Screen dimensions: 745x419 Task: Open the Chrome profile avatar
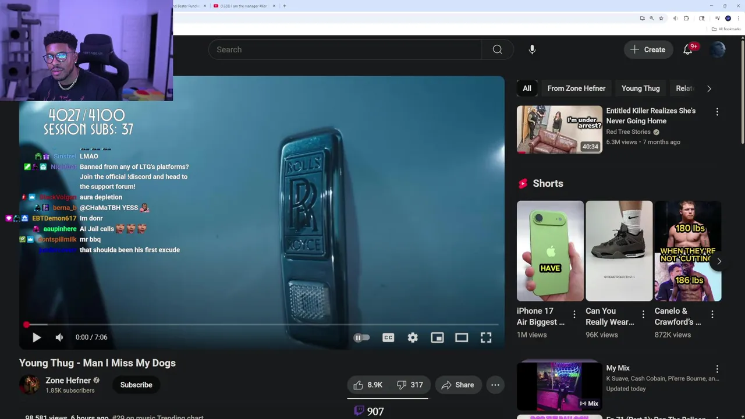pyautogui.click(x=728, y=18)
